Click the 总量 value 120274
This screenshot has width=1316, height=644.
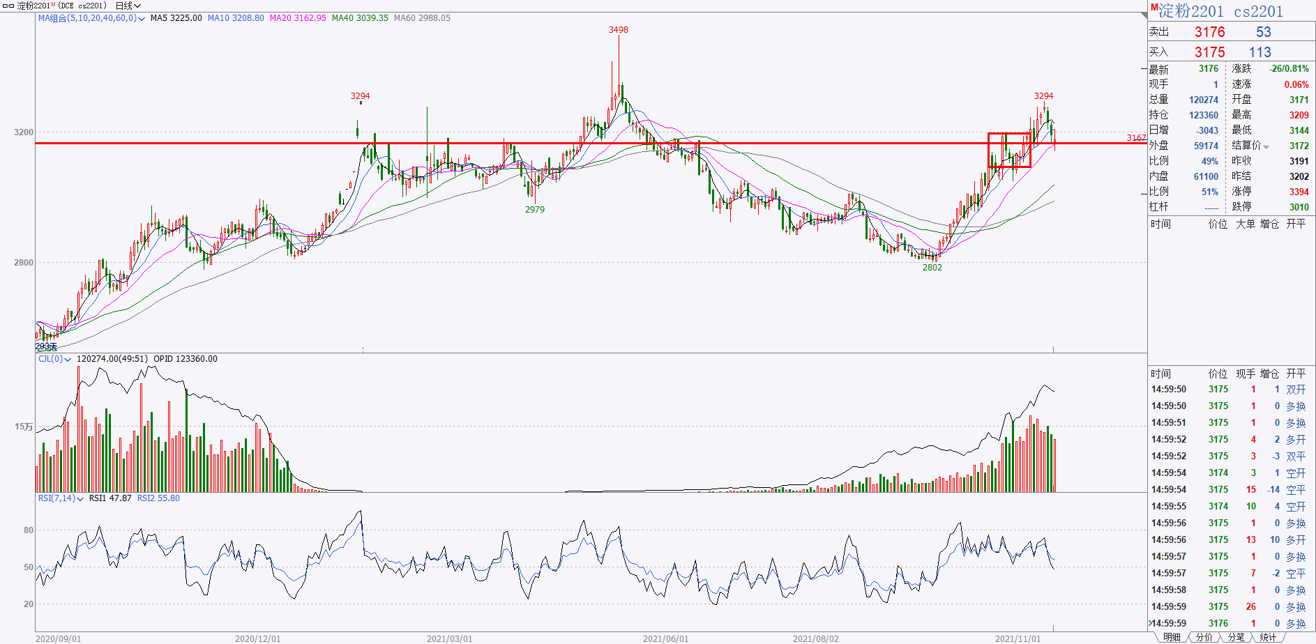1204,100
